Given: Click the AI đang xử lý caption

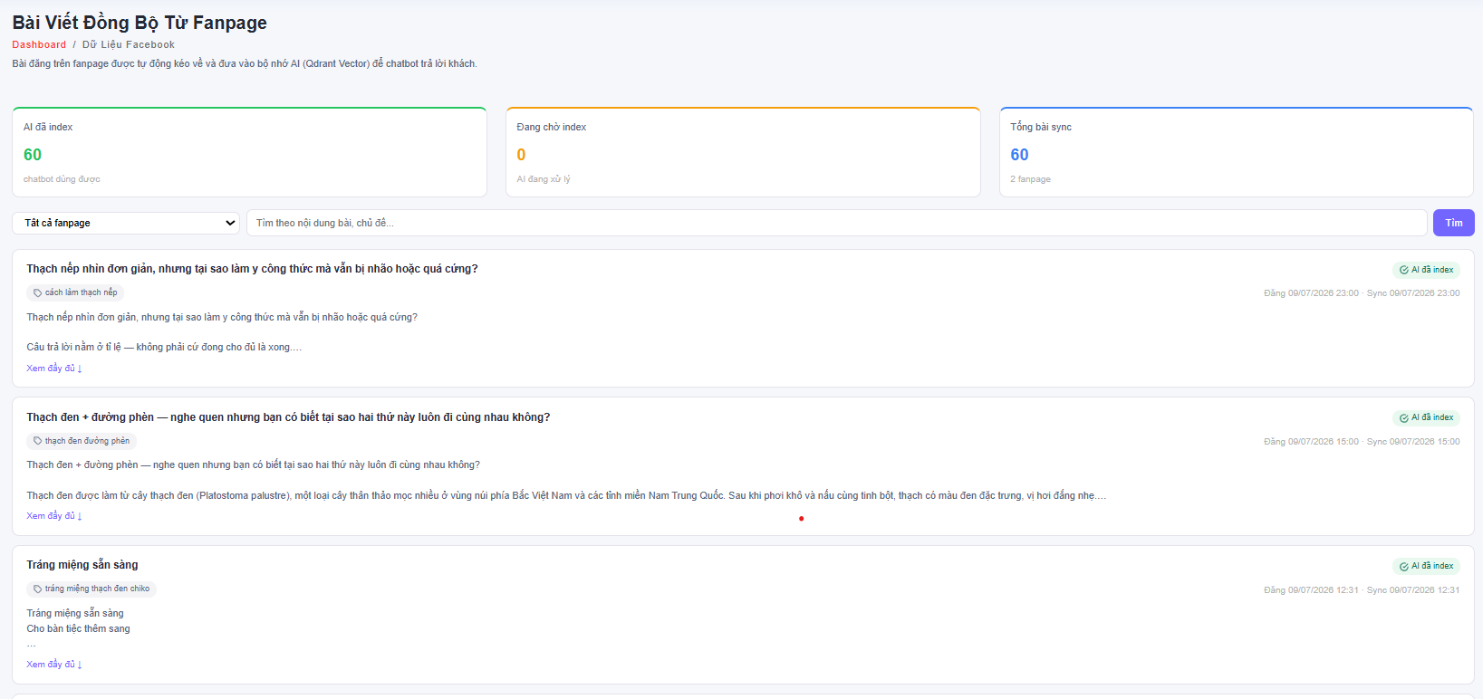Looking at the screenshot, I should pyautogui.click(x=544, y=179).
